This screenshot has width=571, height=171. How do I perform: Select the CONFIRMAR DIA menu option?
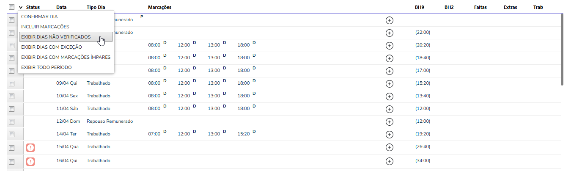[39, 17]
